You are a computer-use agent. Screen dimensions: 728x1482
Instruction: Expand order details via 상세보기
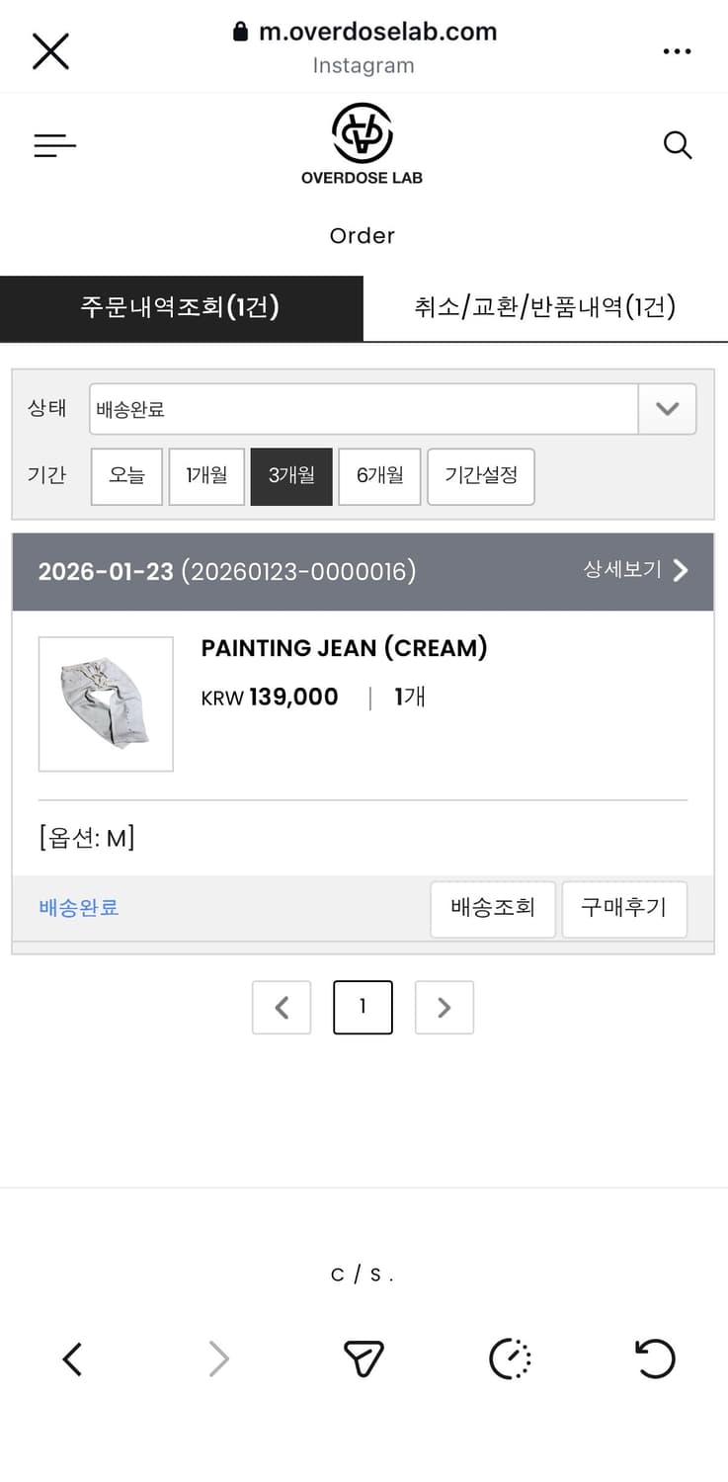coord(635,570)
